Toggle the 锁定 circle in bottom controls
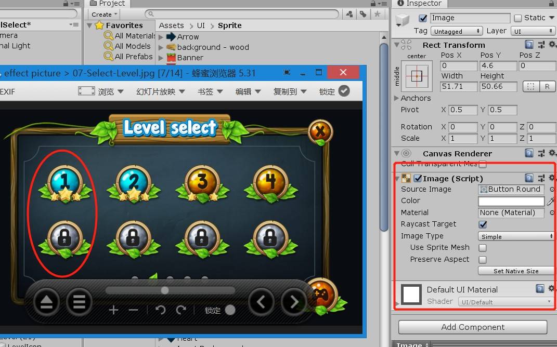The height and width of the screenshot is (347, 557). point(230,310)
